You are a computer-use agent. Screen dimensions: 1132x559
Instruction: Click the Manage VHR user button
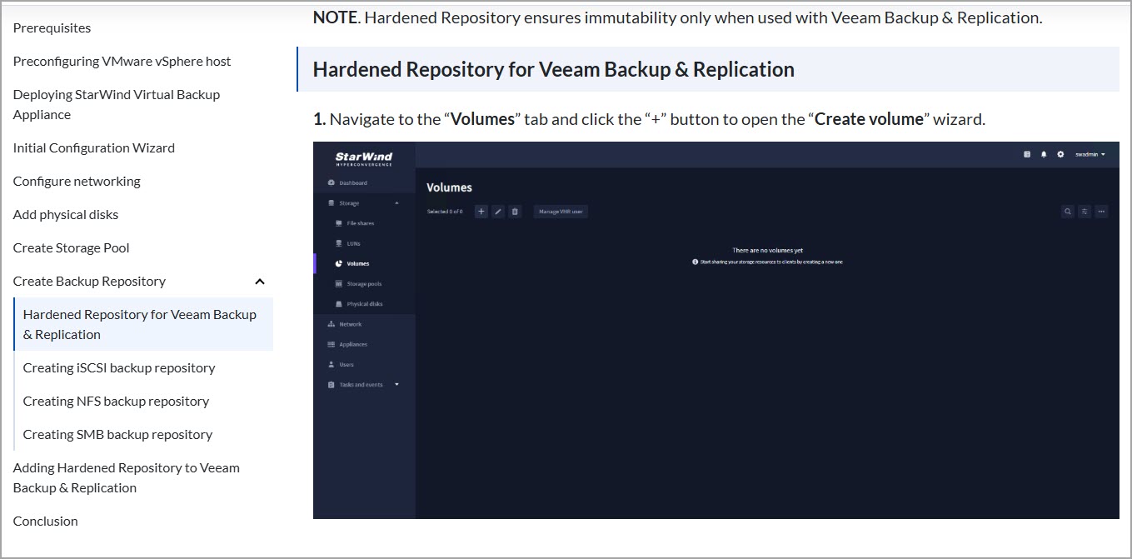[x=561, y=212]
